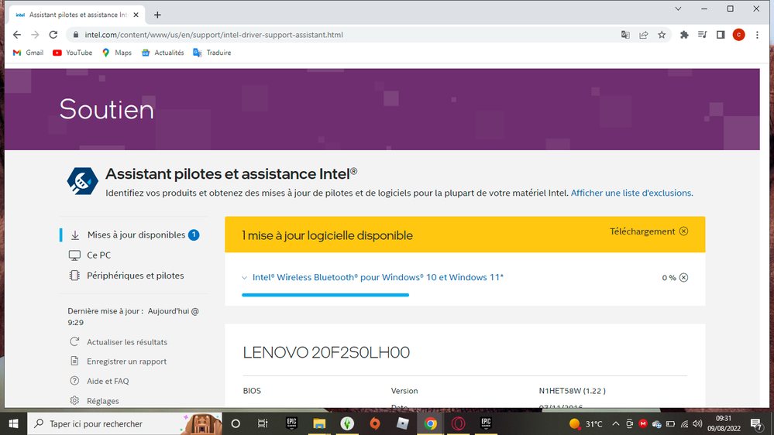Open YouTube bookmark

coord(73,53)
